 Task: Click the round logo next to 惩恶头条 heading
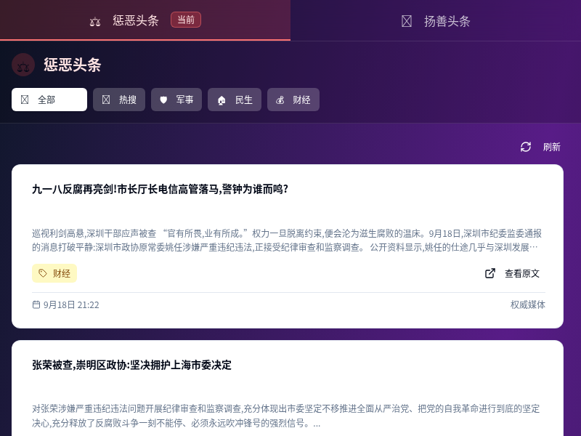click(23, 65)
